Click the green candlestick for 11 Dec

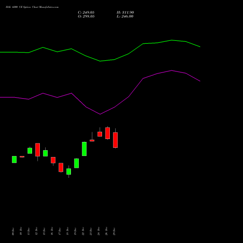coord(30,151)
